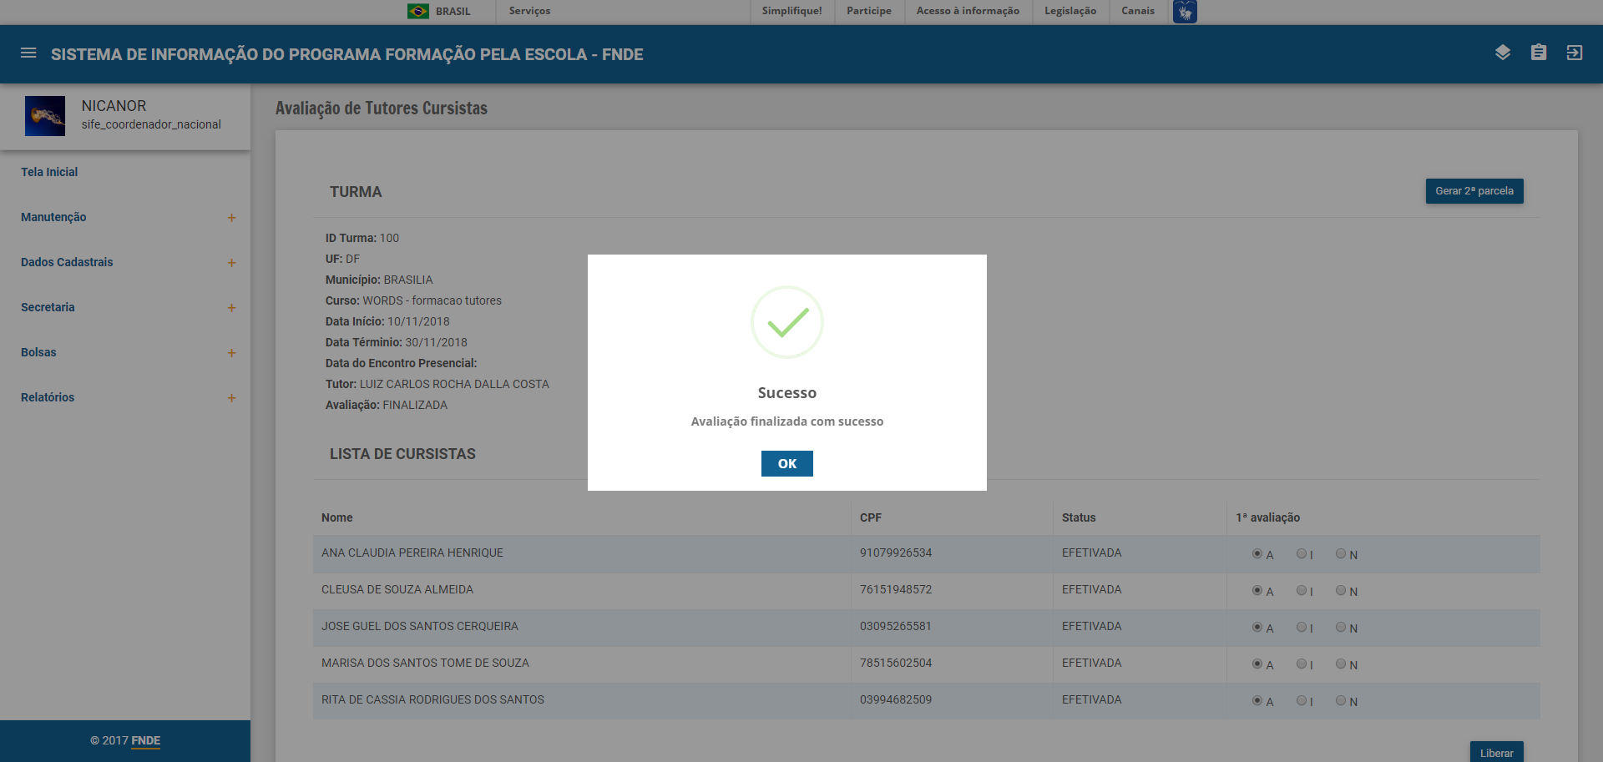Select option N for Cleusa de Souza Almeida
The height and width of the screenshot is (762, 1603).
(1340, 590)
